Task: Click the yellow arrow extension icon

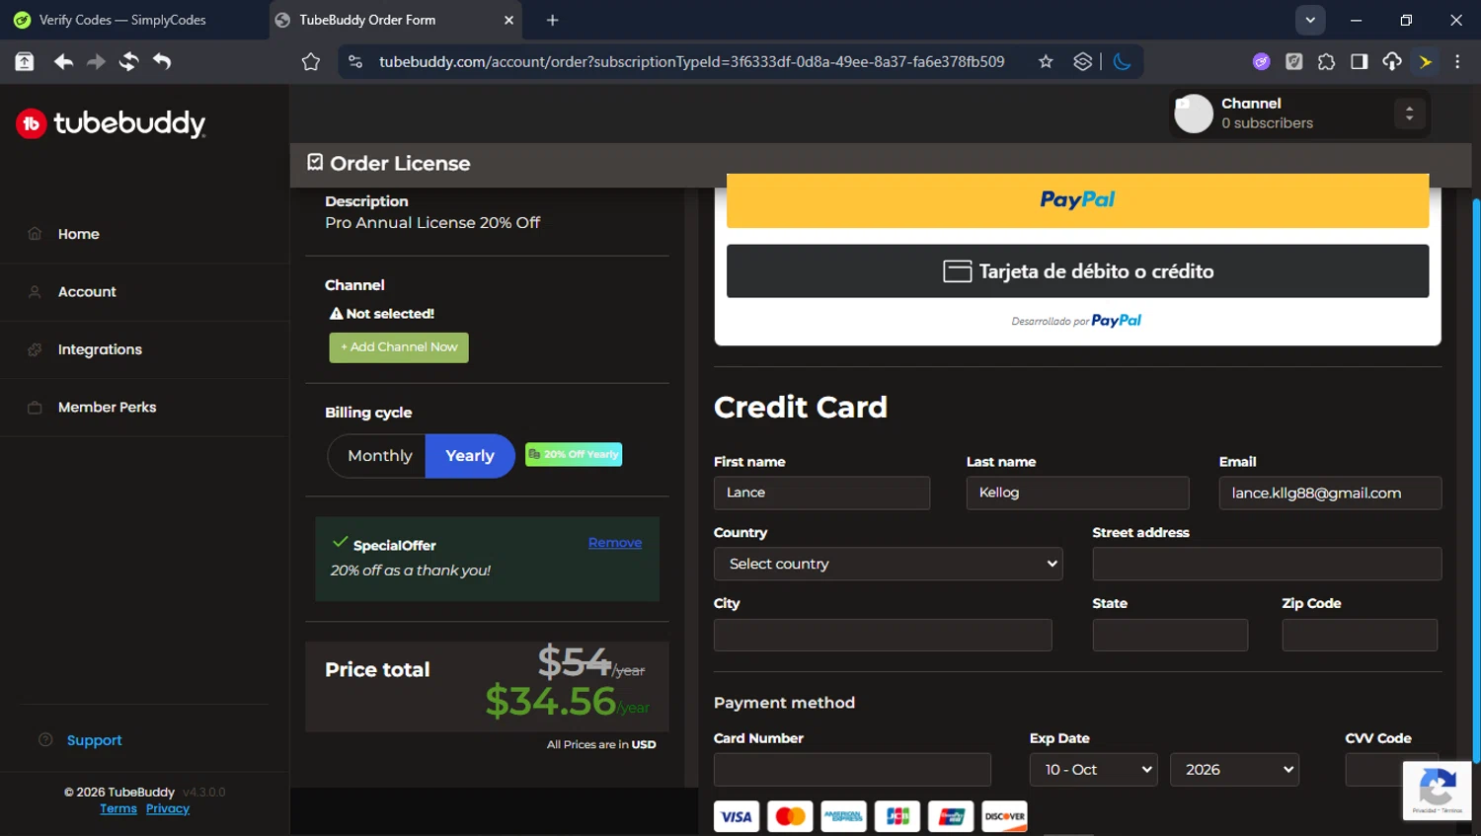Action: [1425, 62]
